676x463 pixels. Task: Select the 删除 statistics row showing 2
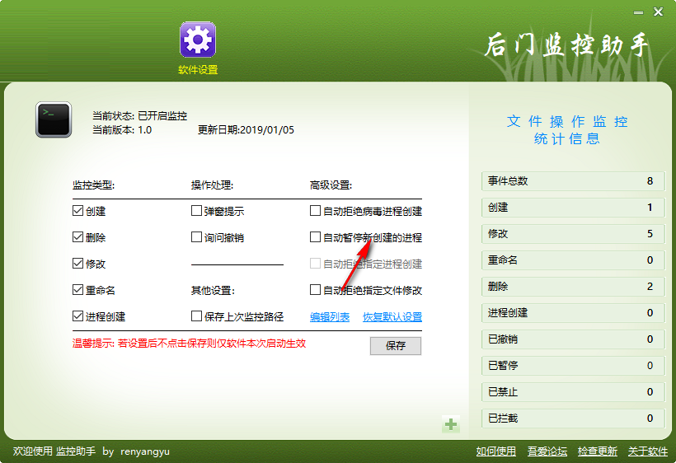(x=573, y=287)
